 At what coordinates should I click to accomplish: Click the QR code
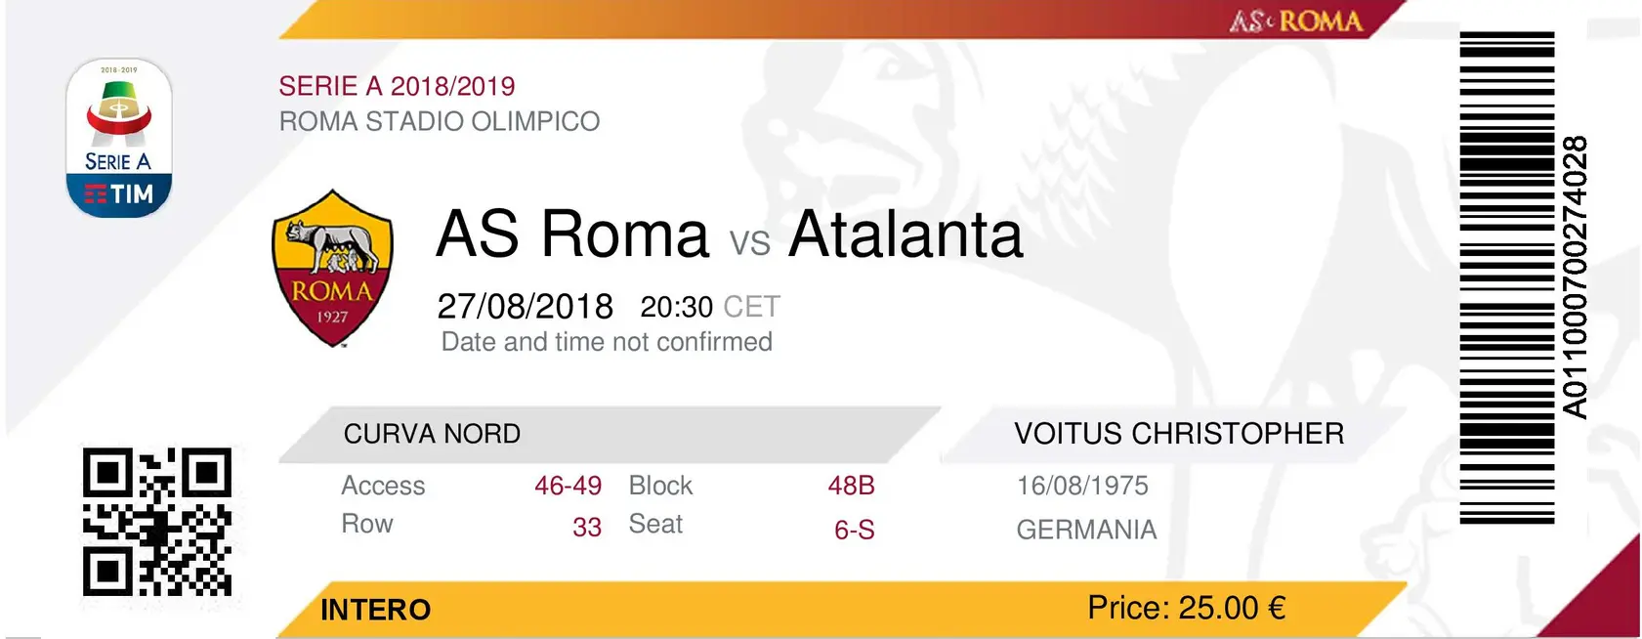coord(157,522)
